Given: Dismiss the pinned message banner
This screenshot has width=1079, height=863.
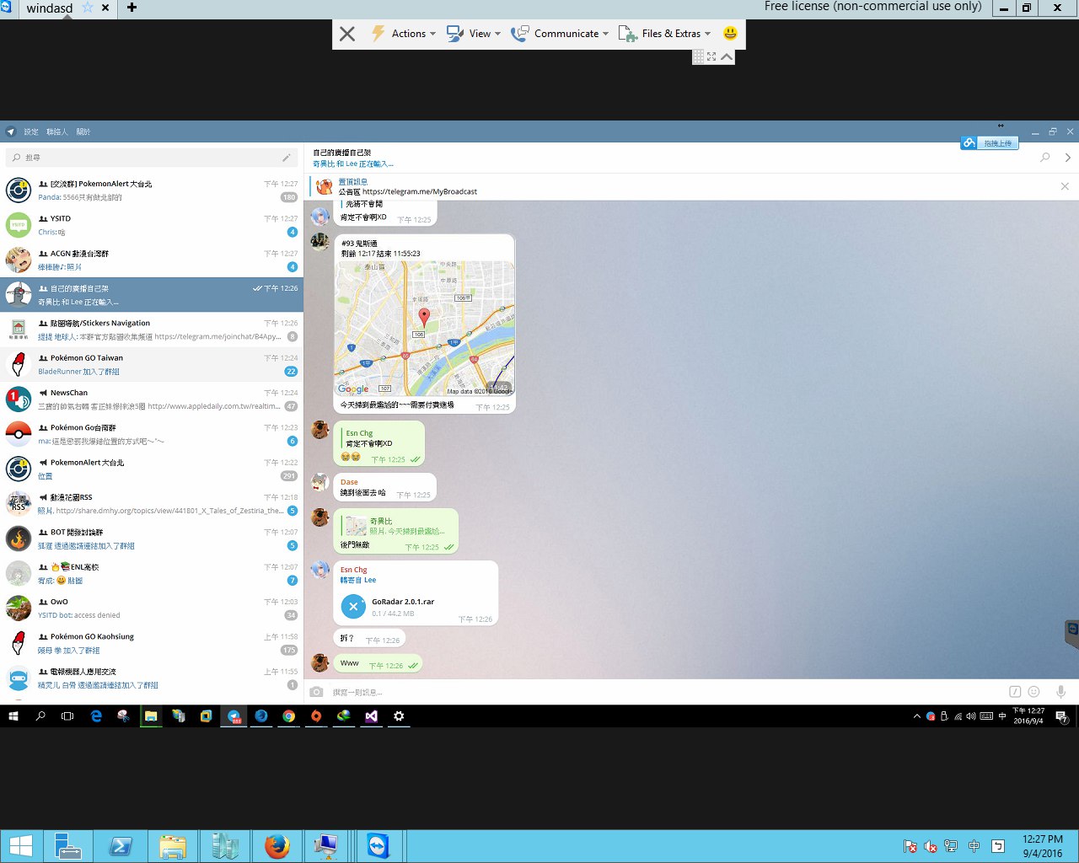Looking at the screenshot, I should (x=1065, y=186).
